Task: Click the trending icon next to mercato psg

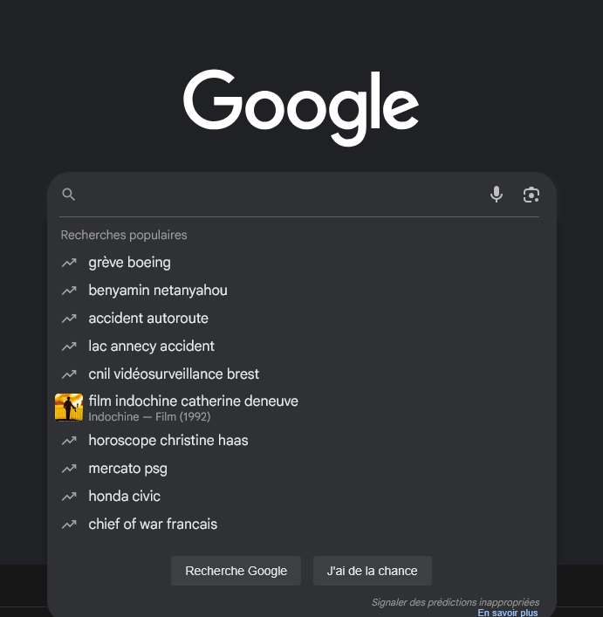Action: click(x=69, y=469)
